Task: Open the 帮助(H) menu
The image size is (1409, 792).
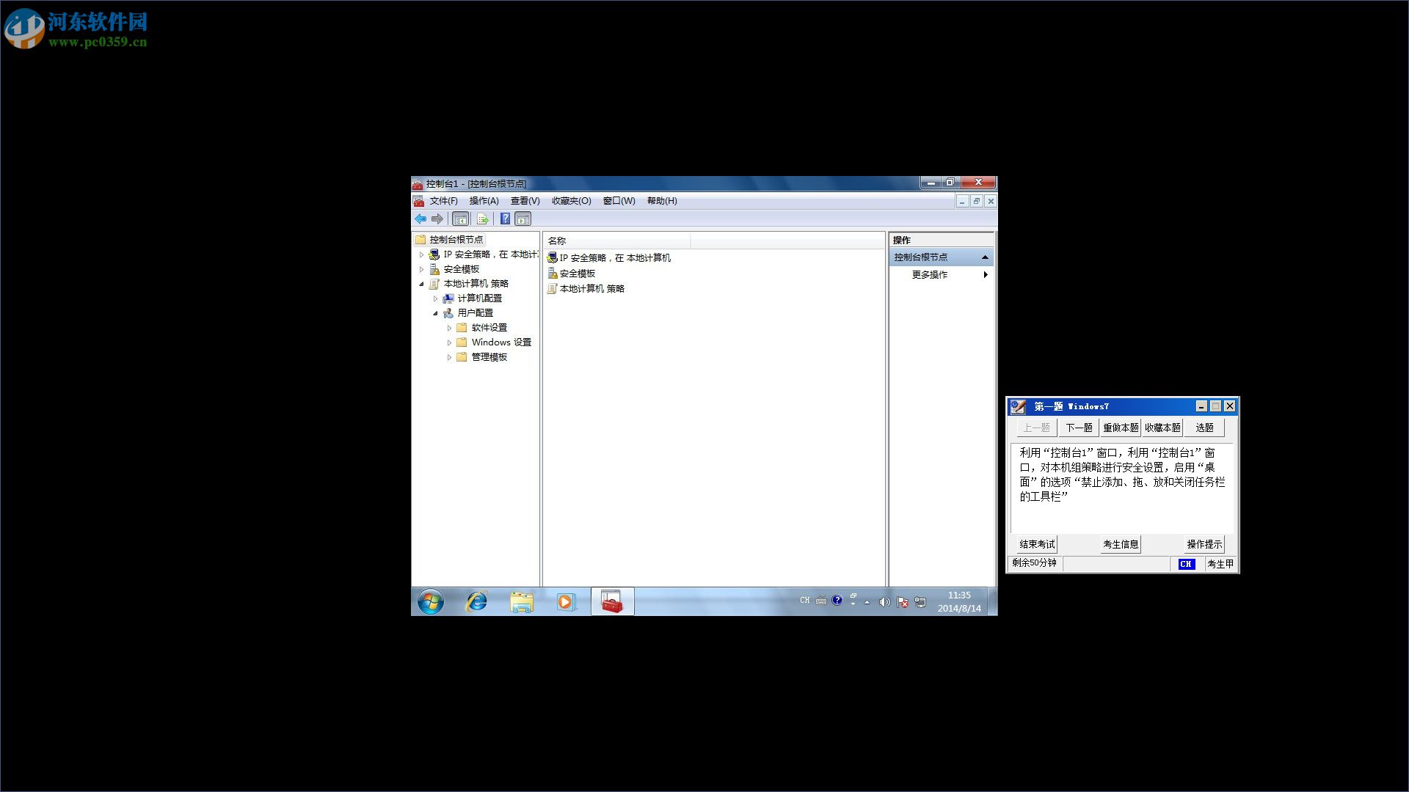Action: coord(662,201)
